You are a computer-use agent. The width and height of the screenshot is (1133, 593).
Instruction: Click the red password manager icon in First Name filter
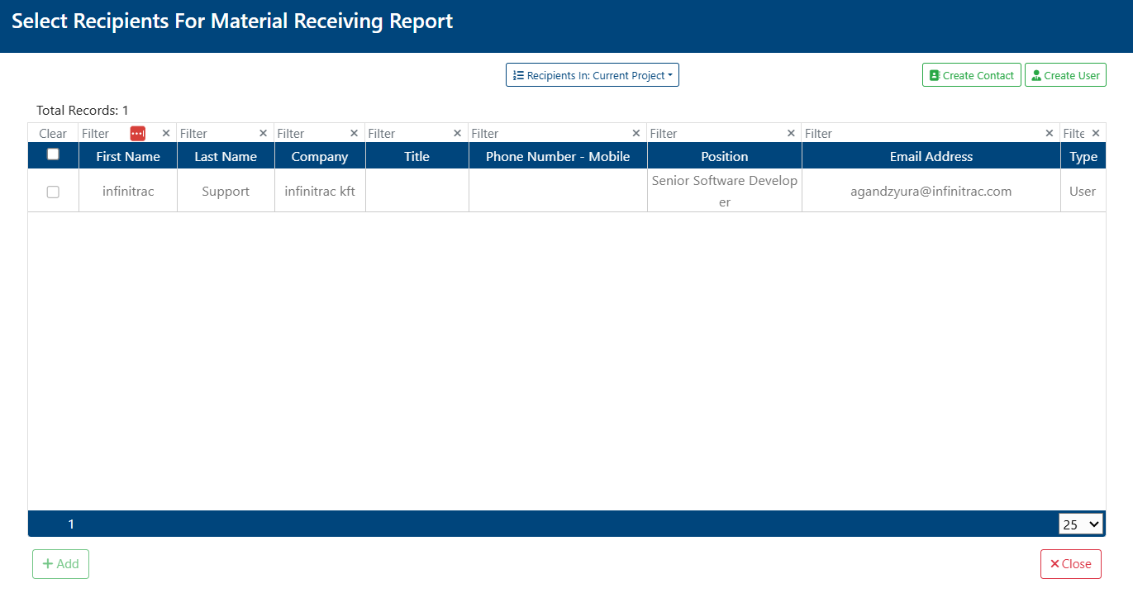(138, 133)
